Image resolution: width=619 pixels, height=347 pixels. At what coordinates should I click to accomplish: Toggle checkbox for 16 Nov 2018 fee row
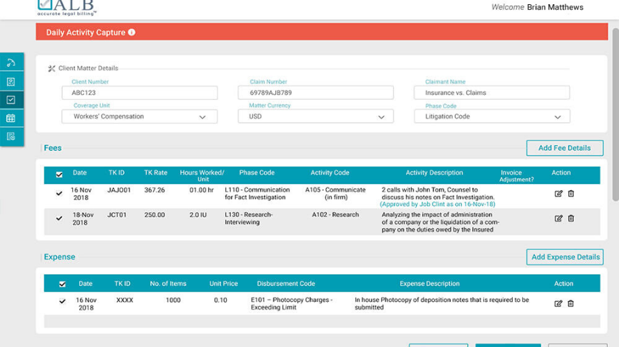tap(59, 194)
